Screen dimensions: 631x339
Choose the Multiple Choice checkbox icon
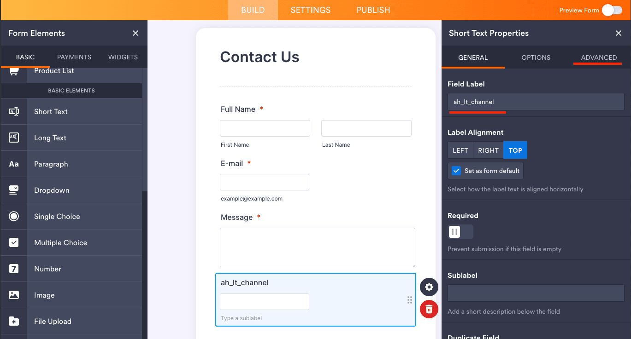coord(14,242)
